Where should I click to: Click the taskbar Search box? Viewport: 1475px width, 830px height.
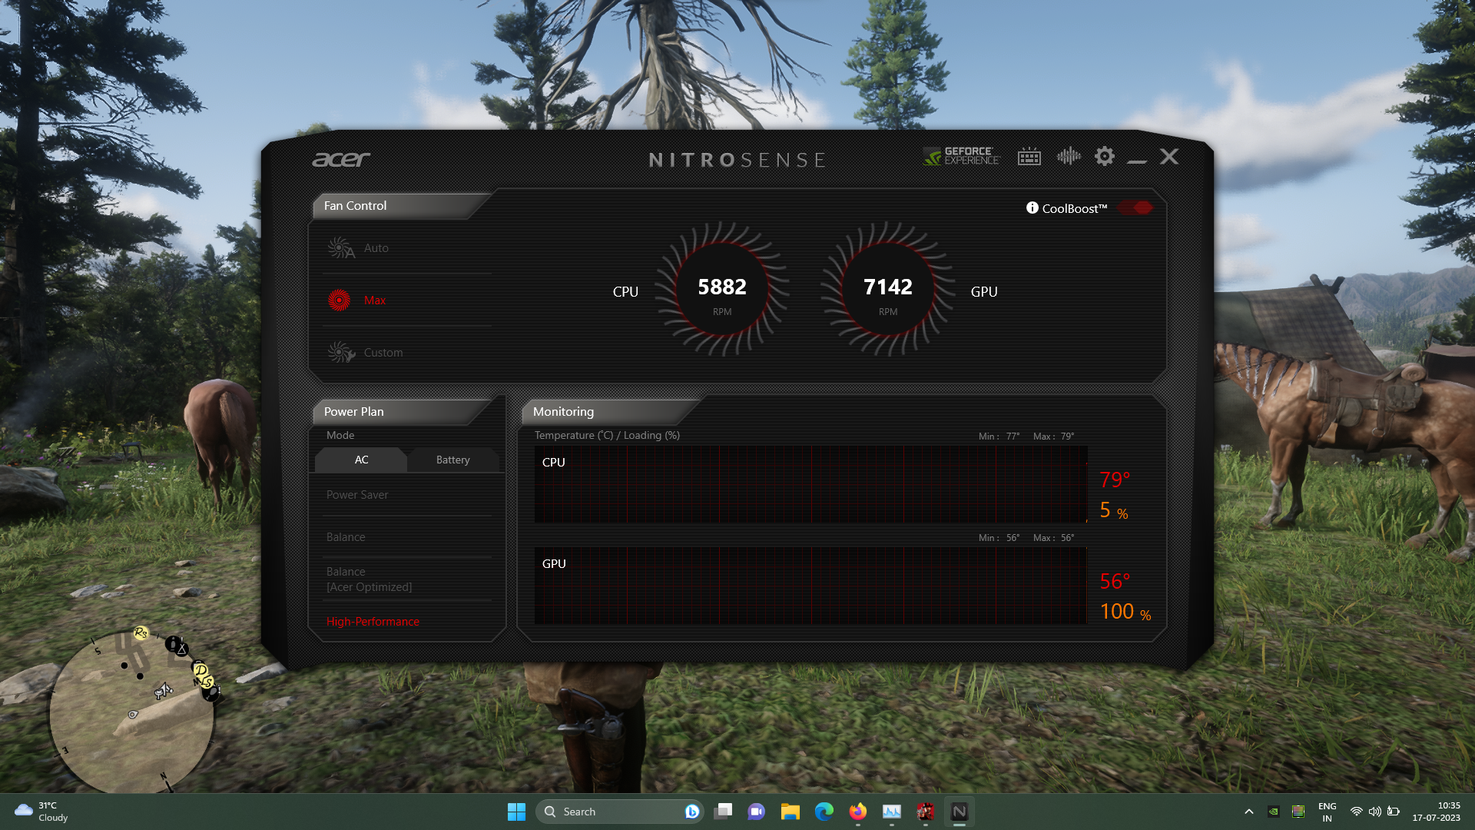621,812
